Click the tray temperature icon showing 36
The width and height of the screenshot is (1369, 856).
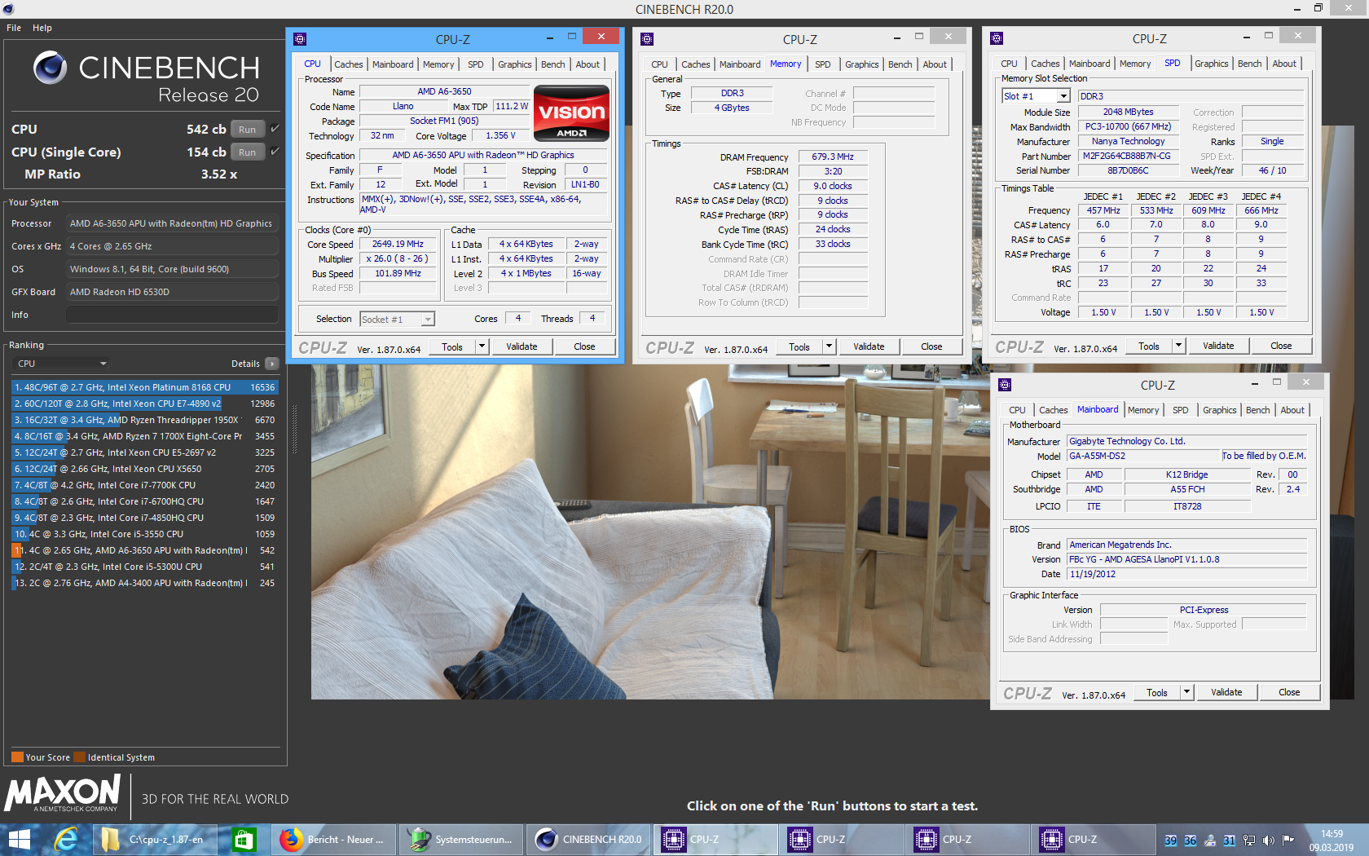point(1191,840)
